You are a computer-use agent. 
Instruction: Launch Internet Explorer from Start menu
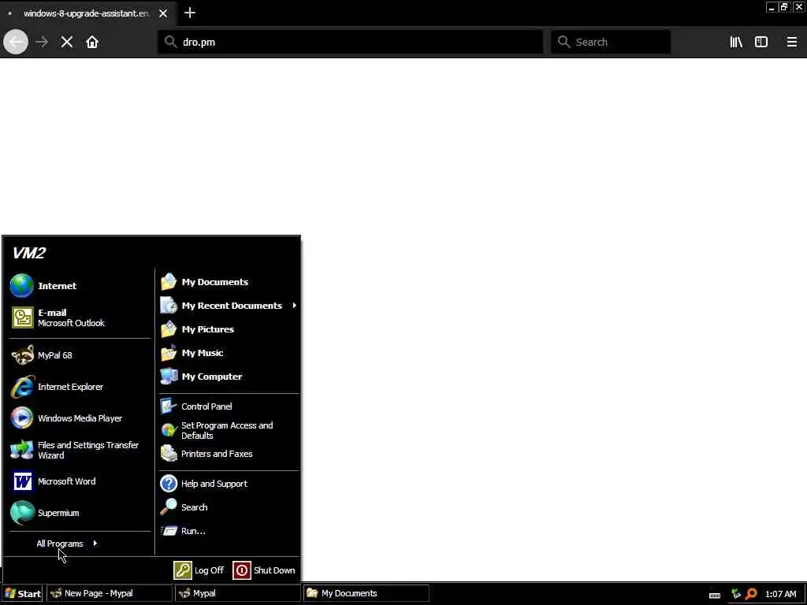(80, 387)
